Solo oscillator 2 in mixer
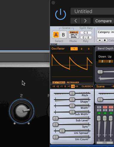Screen dimensions: 114x147 click(x=105, y=110)
